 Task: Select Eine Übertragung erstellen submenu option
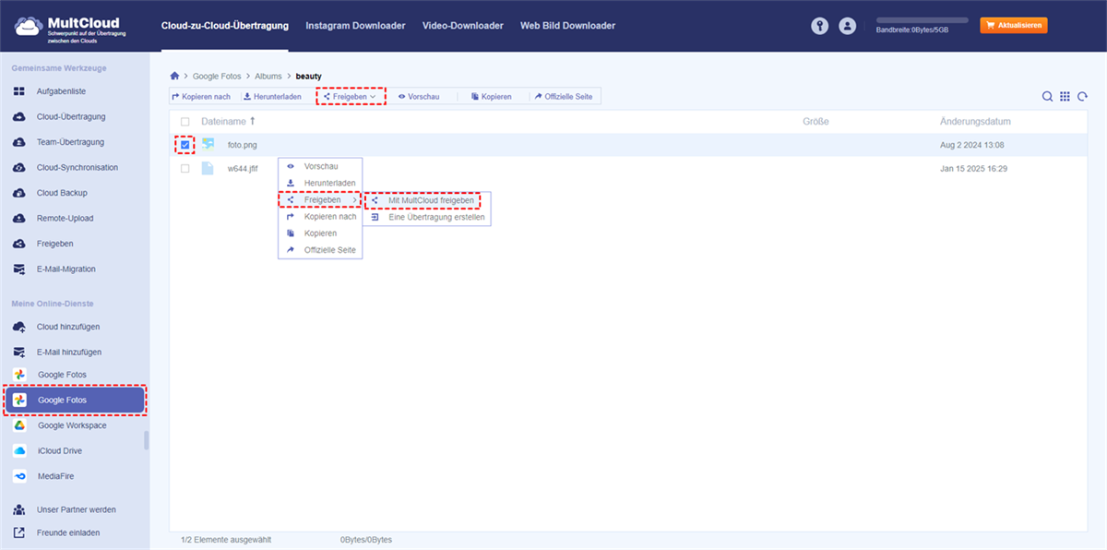pos(427,217)
